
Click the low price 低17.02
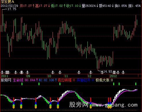coord(57,6)
